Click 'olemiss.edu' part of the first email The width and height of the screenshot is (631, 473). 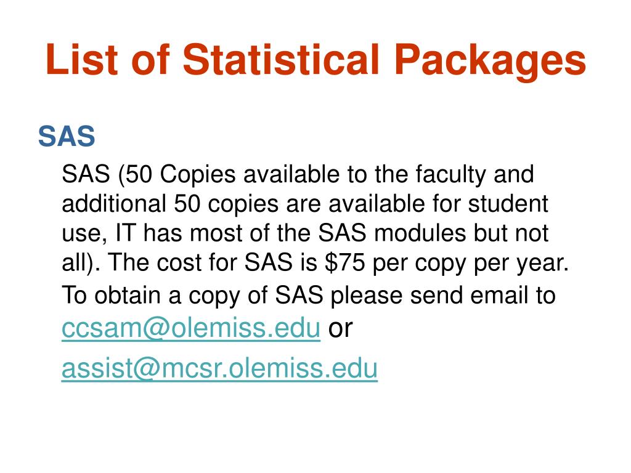click(246, 328)
